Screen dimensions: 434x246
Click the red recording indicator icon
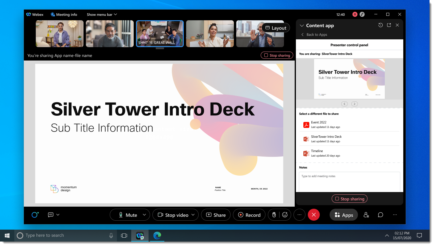pyautogui.click(x=355, y=14)
